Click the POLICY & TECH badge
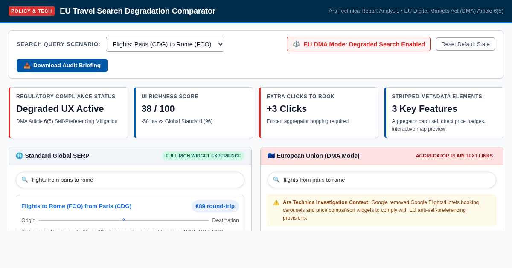 (x=32, y=11)
